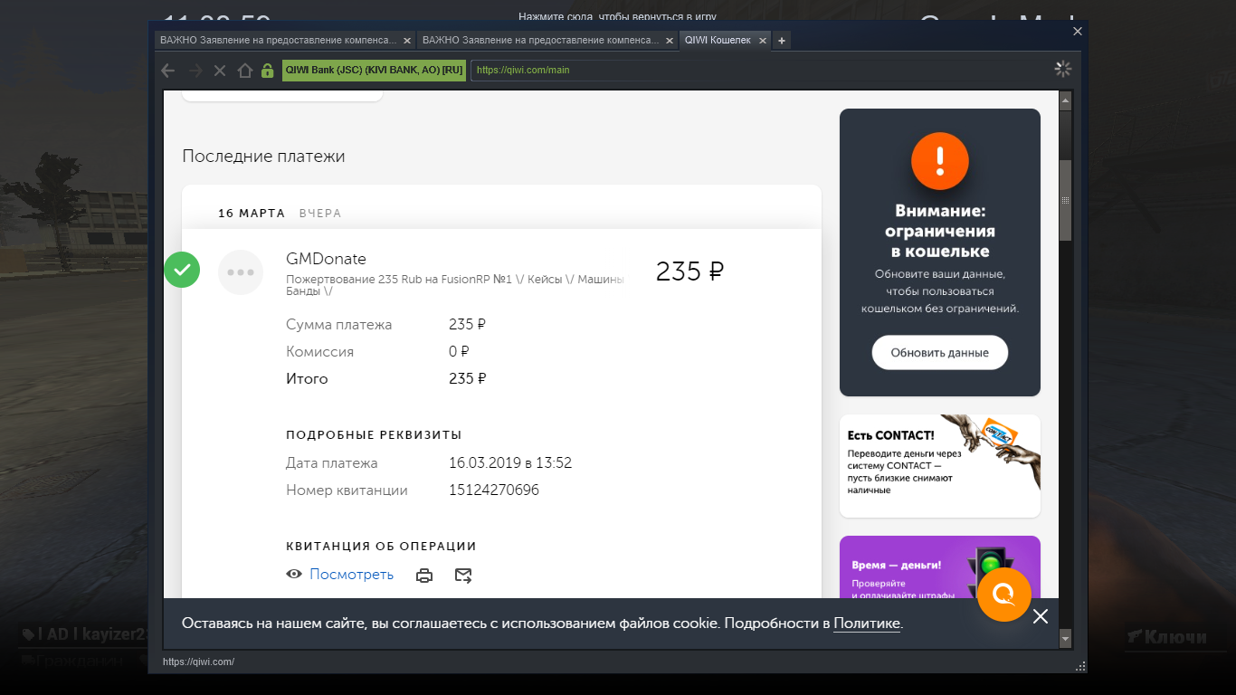Close the QIWI Кошелек tab

[763, 41]
